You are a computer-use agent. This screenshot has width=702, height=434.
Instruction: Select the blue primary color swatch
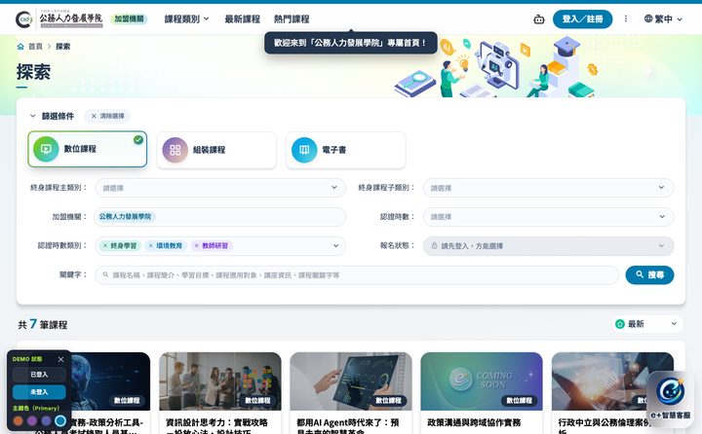[x=60, y=420]
